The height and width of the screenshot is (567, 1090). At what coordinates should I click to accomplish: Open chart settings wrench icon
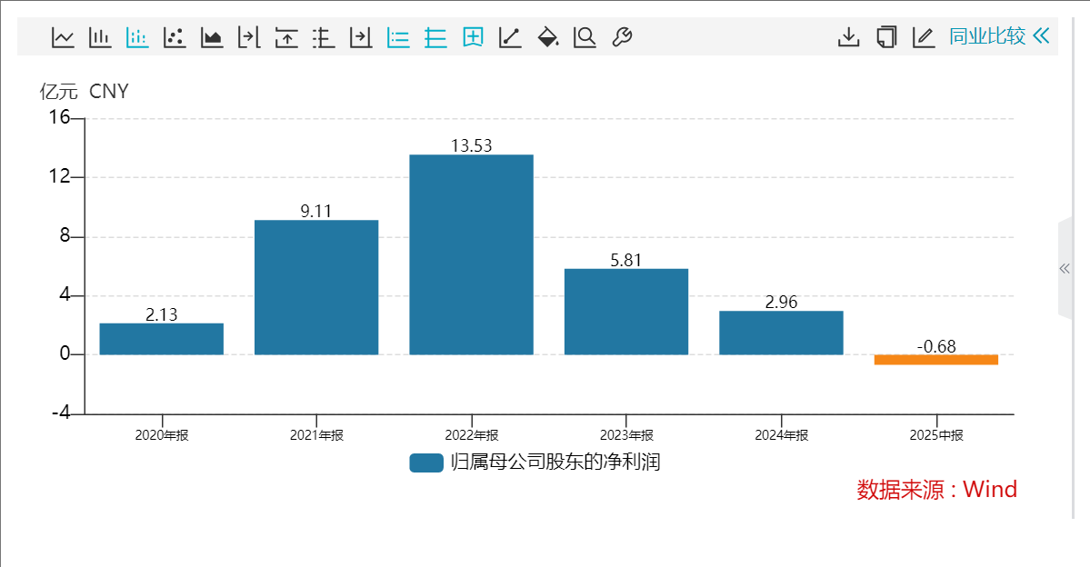[x=622, y=37]
